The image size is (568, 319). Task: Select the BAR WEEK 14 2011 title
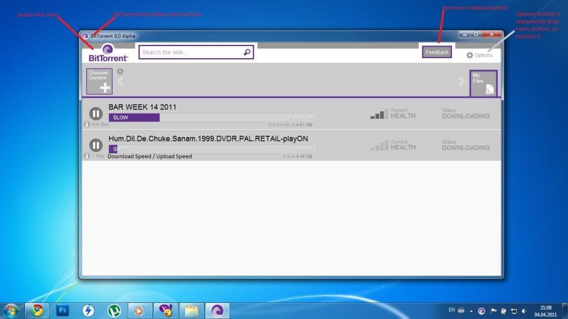(x=142, y=107)
